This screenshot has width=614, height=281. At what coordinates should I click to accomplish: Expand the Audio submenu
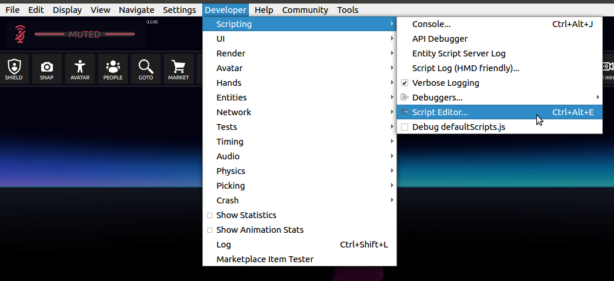point(299,156)
